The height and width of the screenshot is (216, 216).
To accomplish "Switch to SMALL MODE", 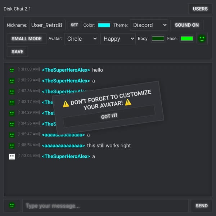I will 27,39.
